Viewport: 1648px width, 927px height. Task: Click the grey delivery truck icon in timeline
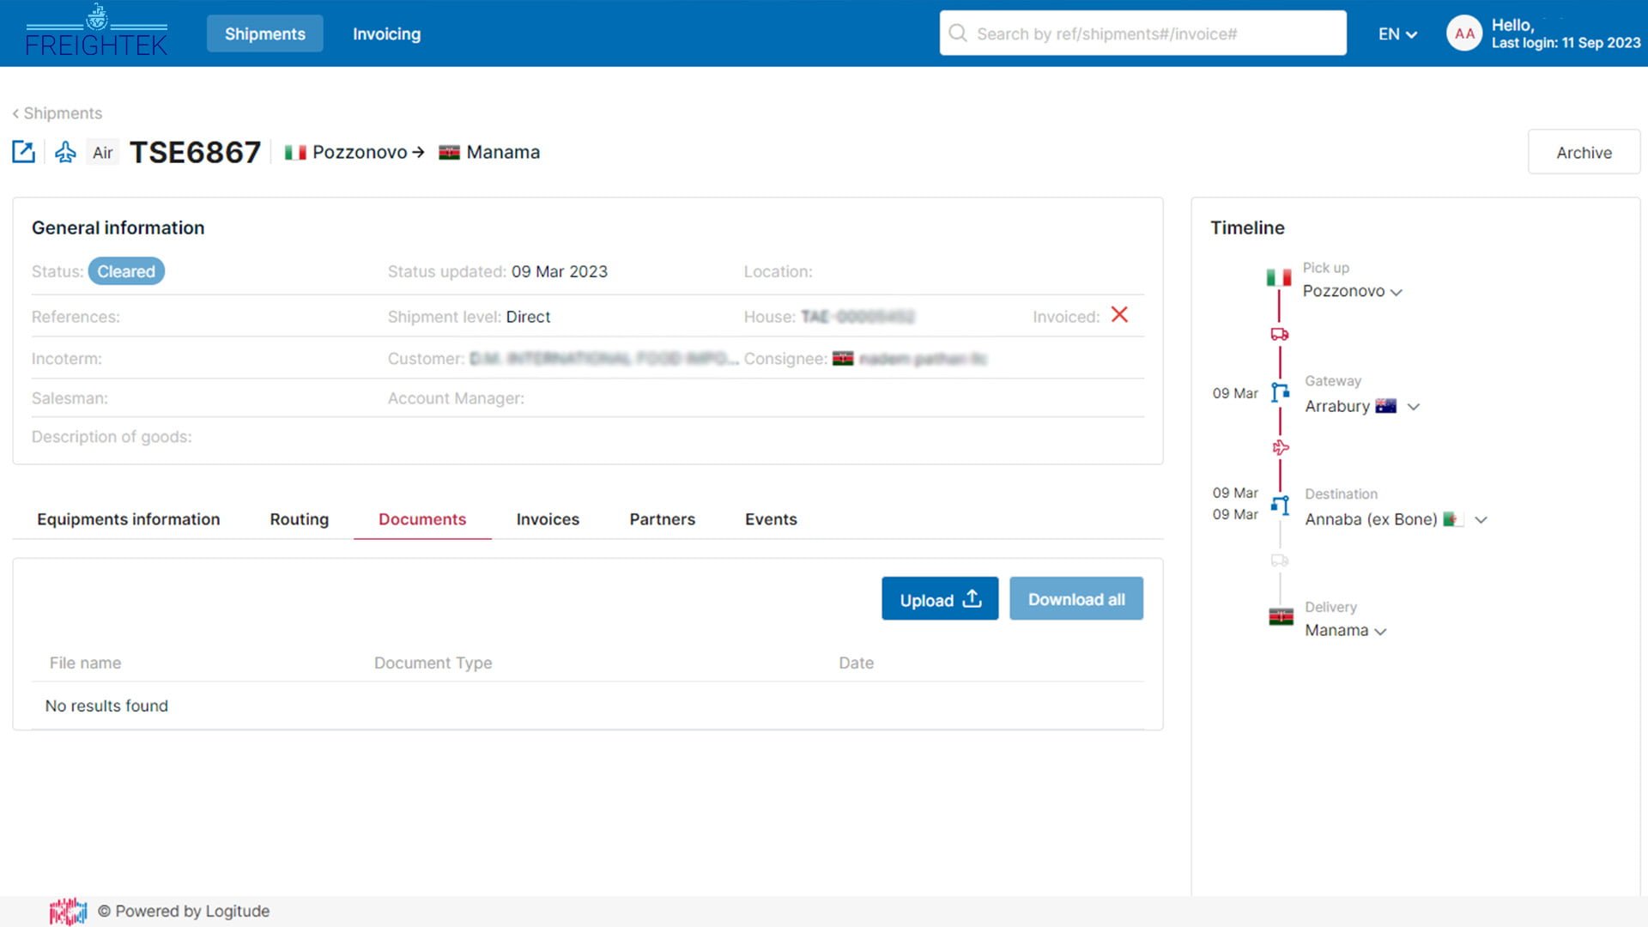click(x=1279, y=560)
